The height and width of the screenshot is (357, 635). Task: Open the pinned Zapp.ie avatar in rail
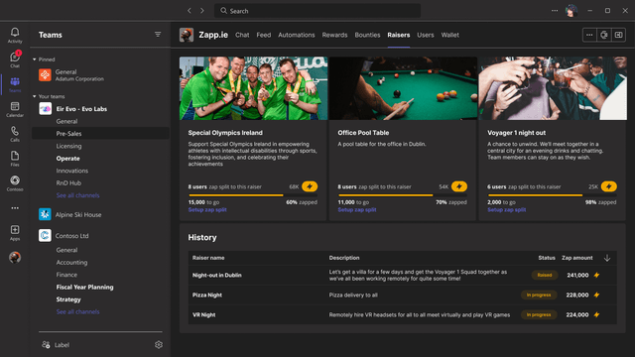15,258
